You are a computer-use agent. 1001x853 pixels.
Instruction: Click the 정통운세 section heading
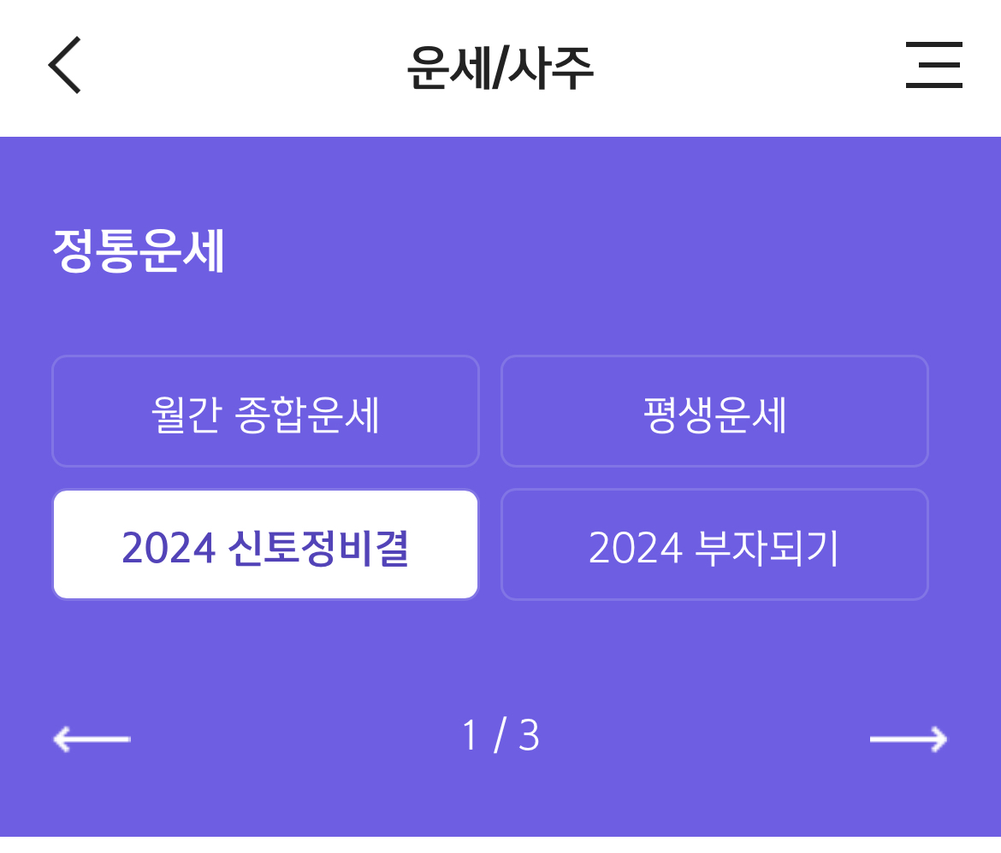(x=139, y=250)
